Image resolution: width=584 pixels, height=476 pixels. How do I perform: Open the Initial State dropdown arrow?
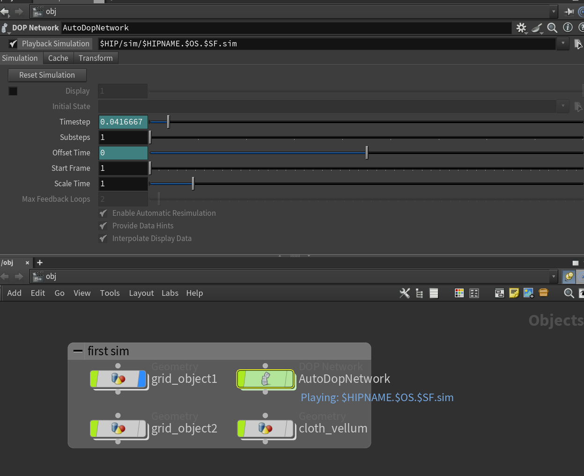click(563, 106)
